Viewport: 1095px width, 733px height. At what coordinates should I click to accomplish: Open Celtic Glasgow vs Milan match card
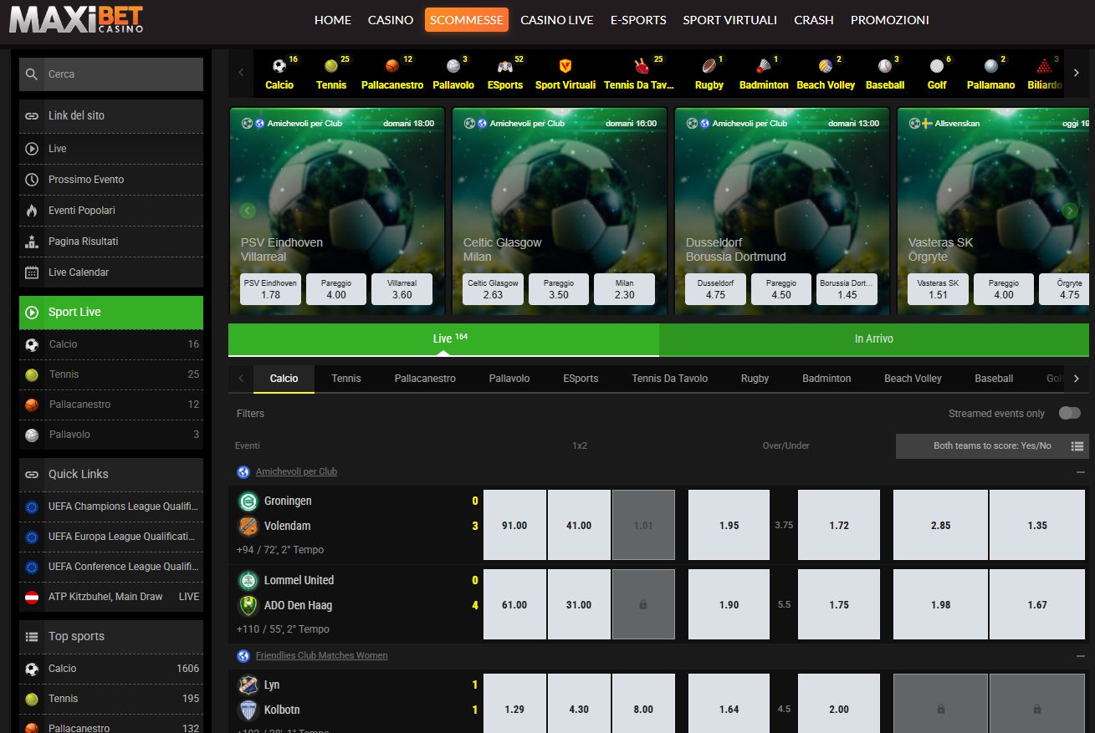coord(560,209)
